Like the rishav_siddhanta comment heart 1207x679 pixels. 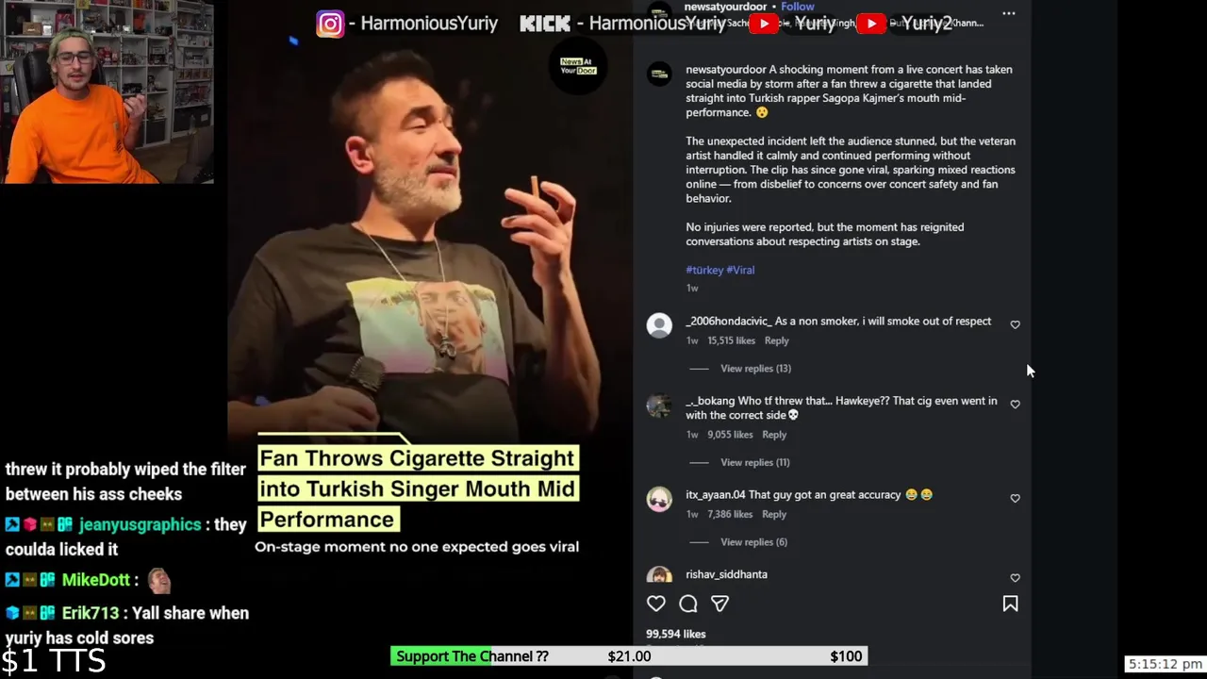1016,578
